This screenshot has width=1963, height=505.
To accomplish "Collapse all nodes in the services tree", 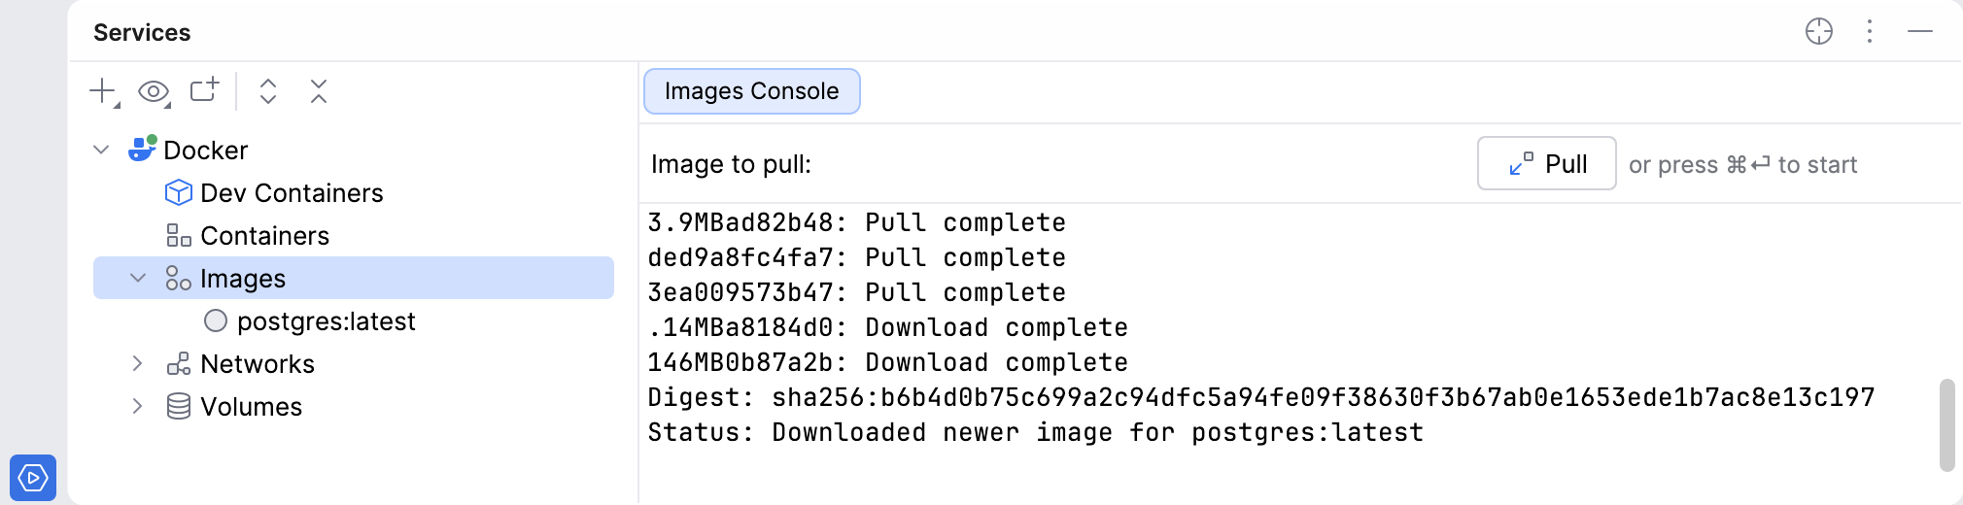I will [x=319, y=91].
